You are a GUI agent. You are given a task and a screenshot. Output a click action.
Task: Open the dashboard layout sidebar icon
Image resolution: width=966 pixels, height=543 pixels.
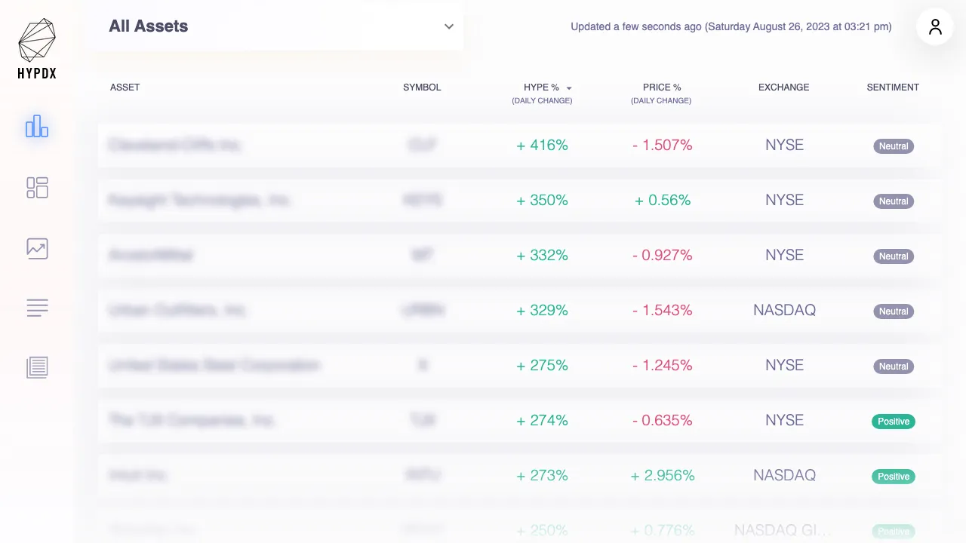point(37,188)
